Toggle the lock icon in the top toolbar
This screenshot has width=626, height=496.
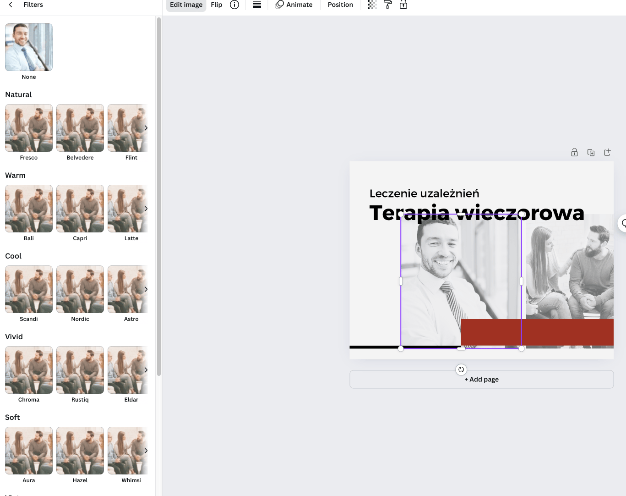point(403,5)
